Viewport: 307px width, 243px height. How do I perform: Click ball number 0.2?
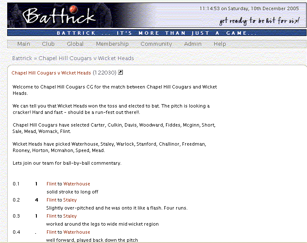pyautogui.click(x=16, y=200)
